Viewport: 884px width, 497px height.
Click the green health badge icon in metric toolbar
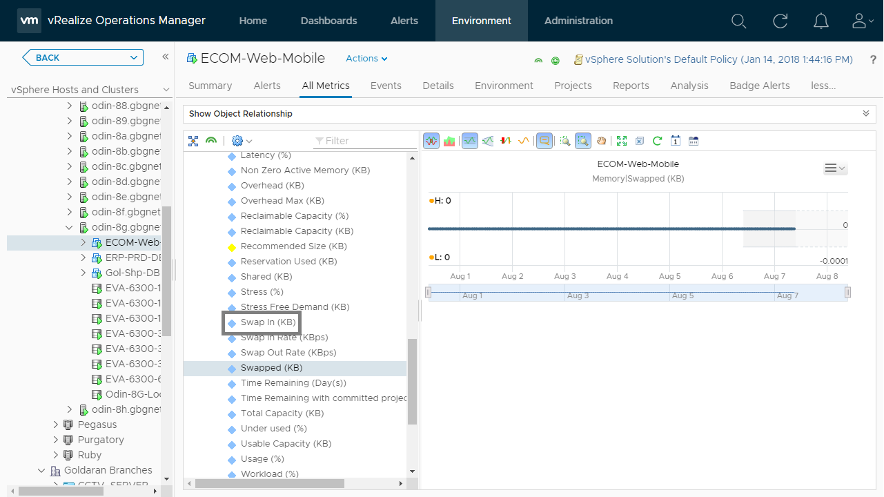[x=211, y=141]
